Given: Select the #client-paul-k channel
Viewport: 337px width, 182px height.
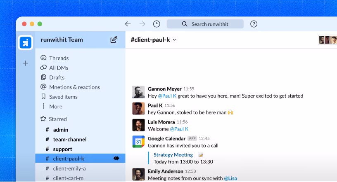Looking at the screenshot, I should (80, 159).
